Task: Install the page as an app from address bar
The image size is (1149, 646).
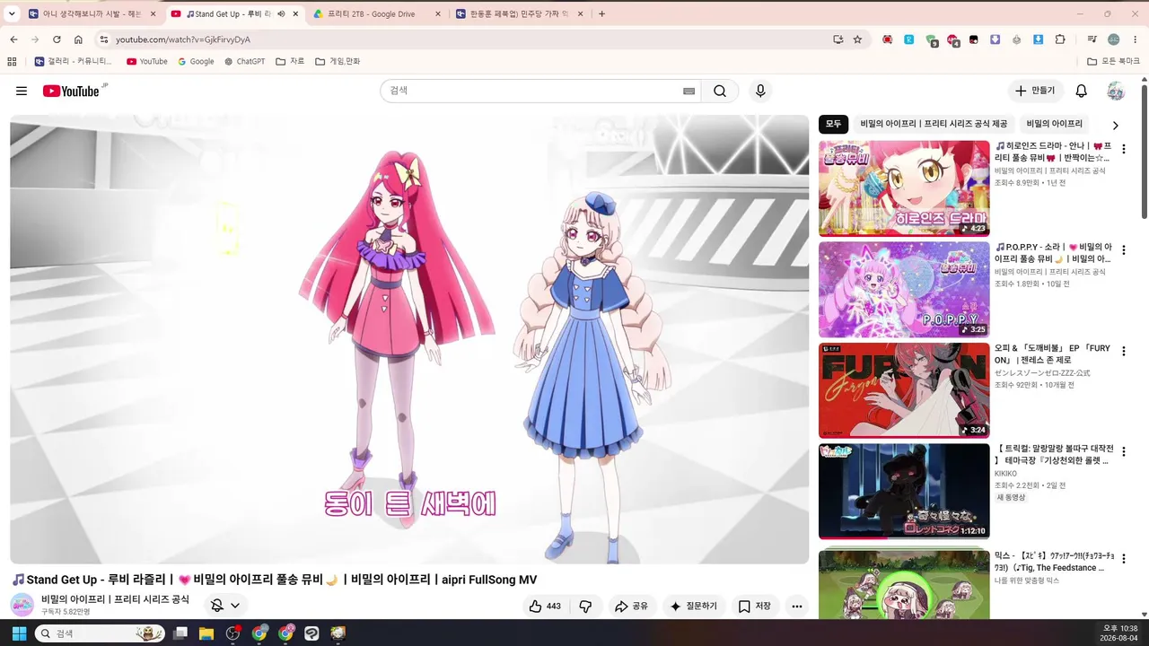Action: [x=838, y=39]
